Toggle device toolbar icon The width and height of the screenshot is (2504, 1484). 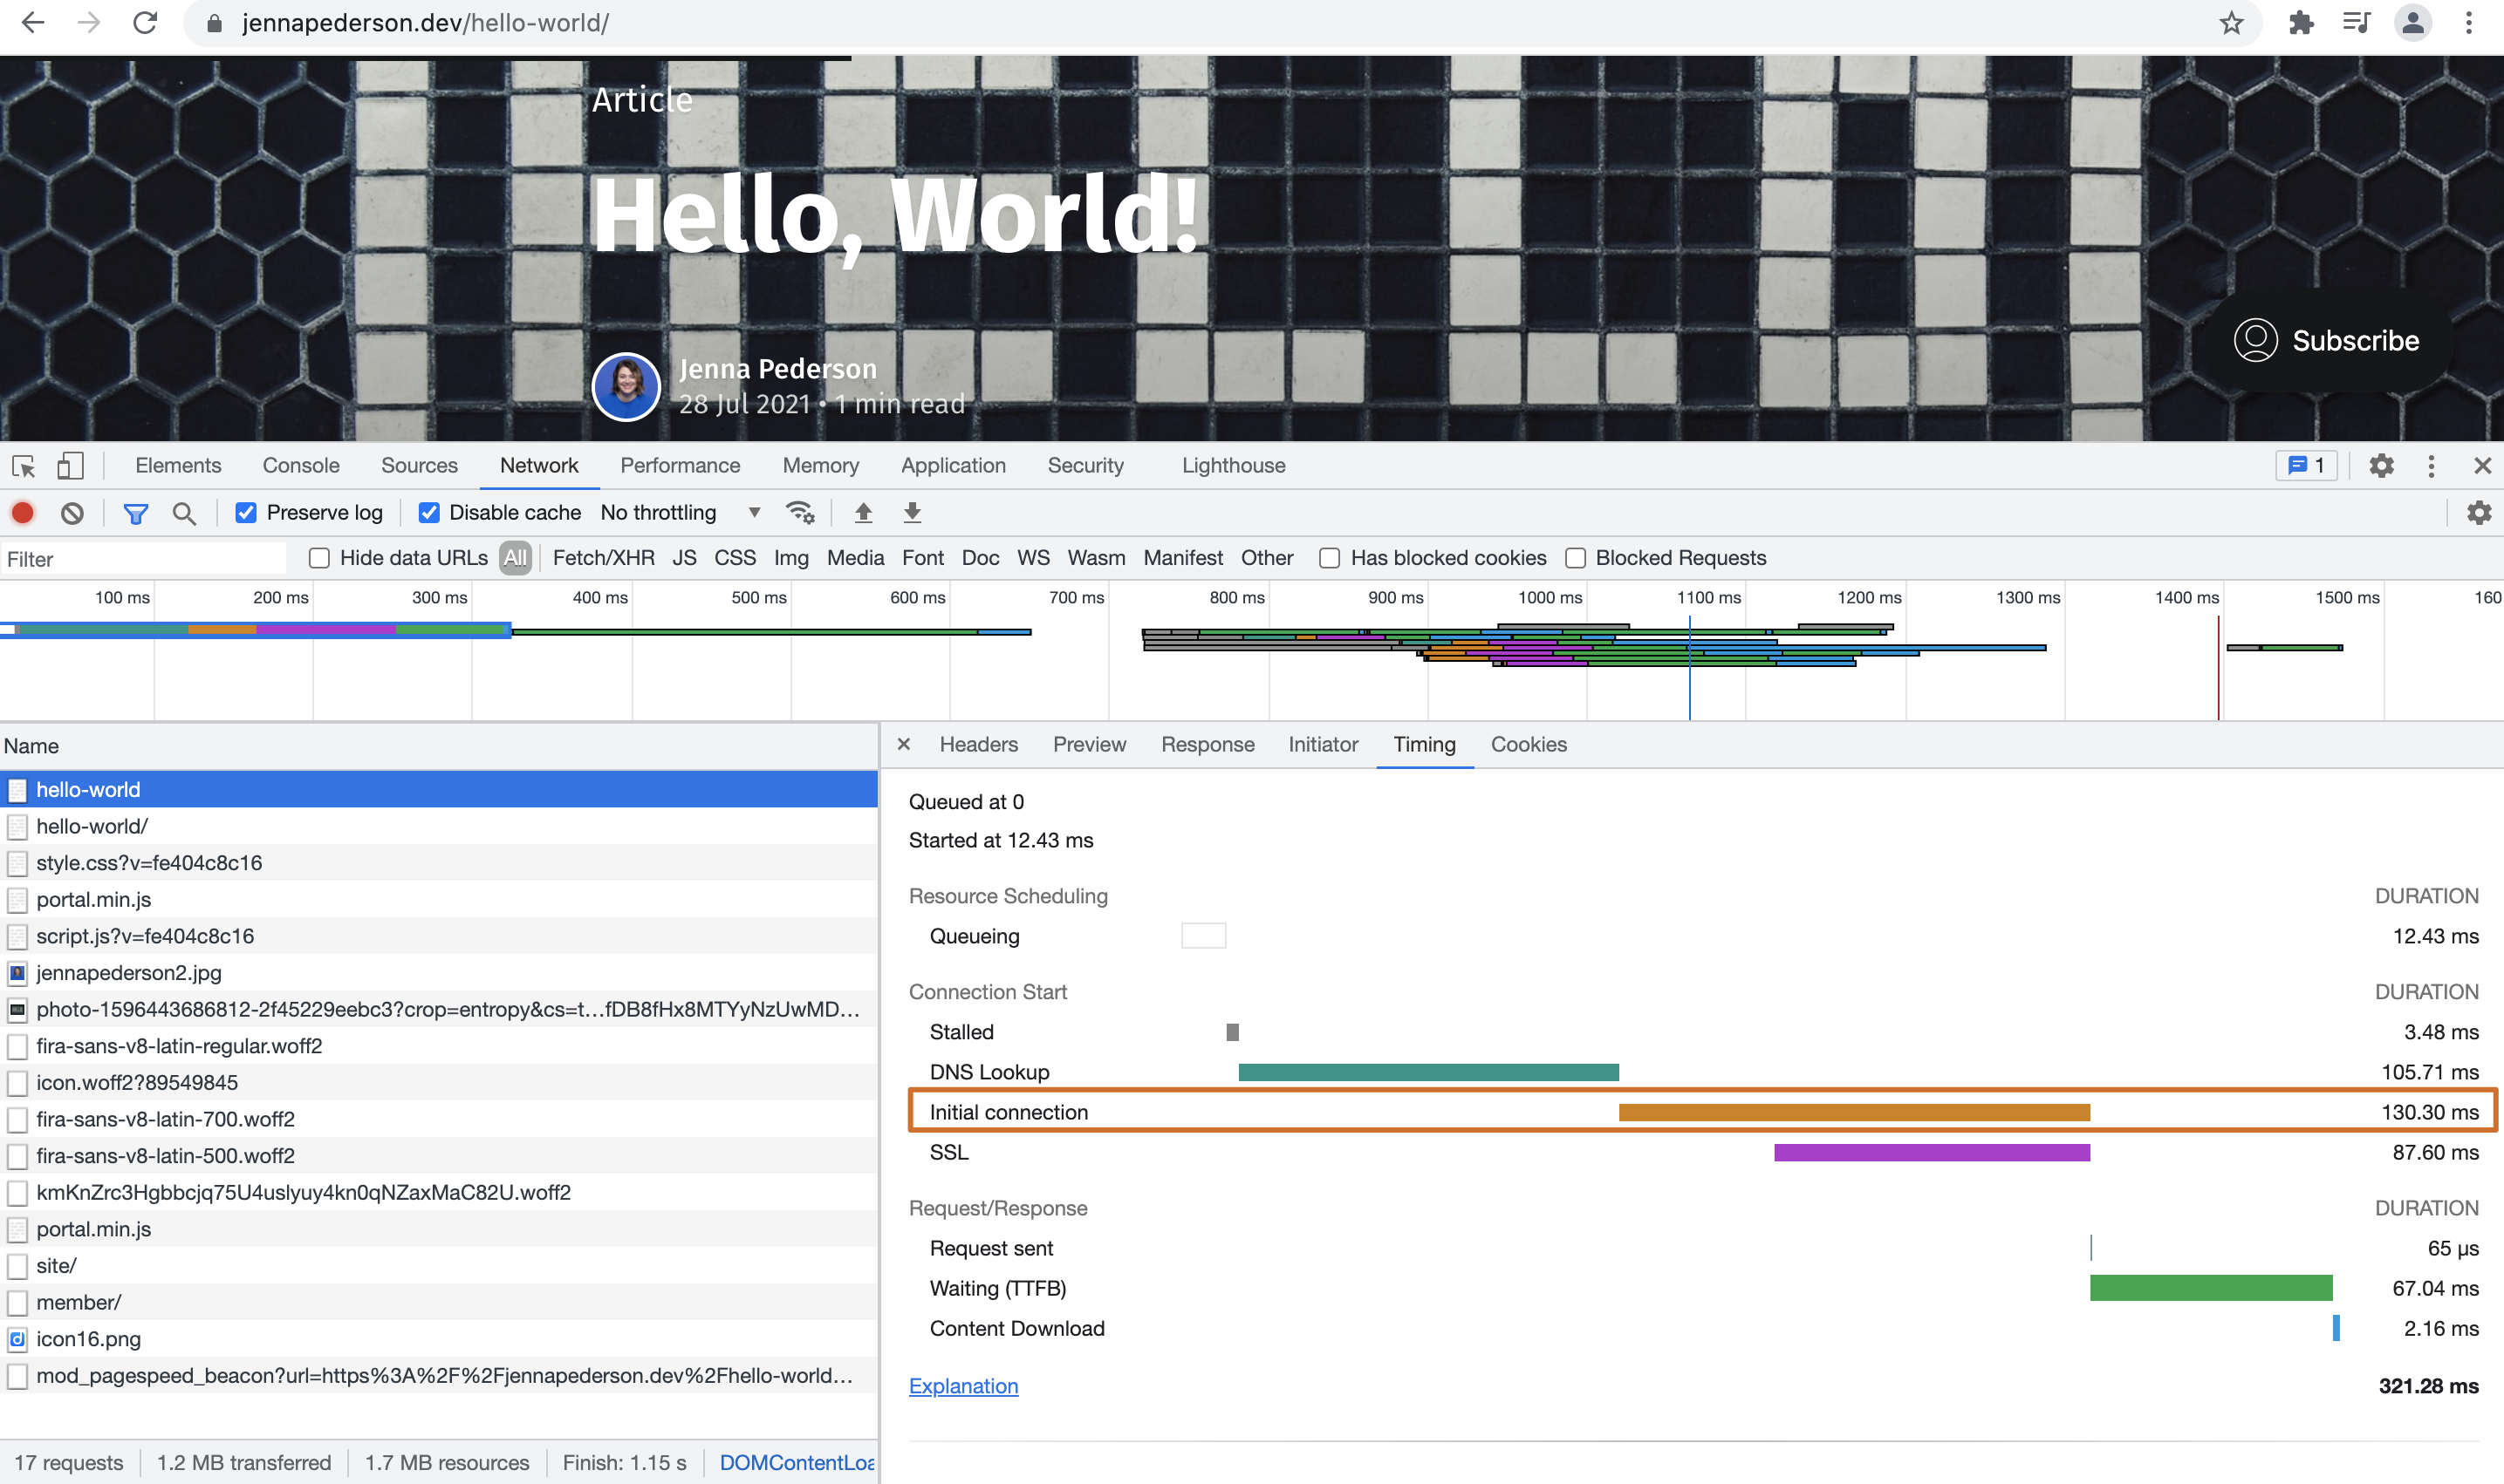tap(70, 466)
